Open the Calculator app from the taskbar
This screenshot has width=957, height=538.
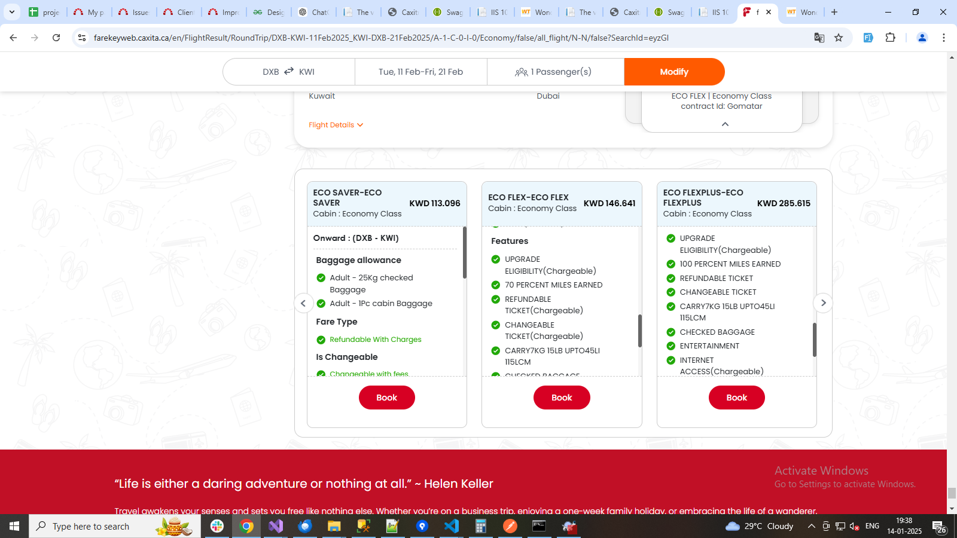481,526
